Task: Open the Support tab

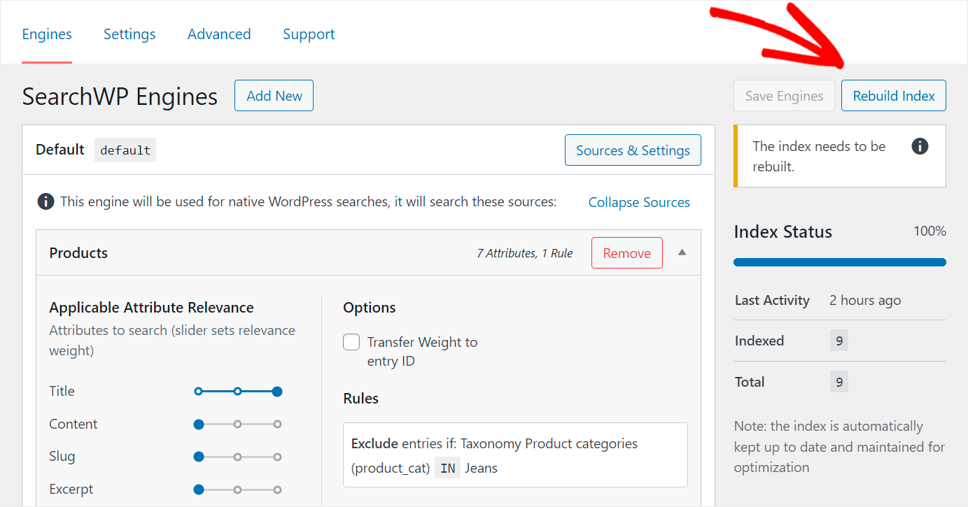Action: pos(309,34)
